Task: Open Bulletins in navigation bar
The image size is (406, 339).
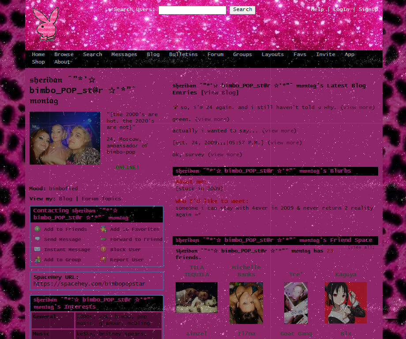Action: click(x=183, y=54)
